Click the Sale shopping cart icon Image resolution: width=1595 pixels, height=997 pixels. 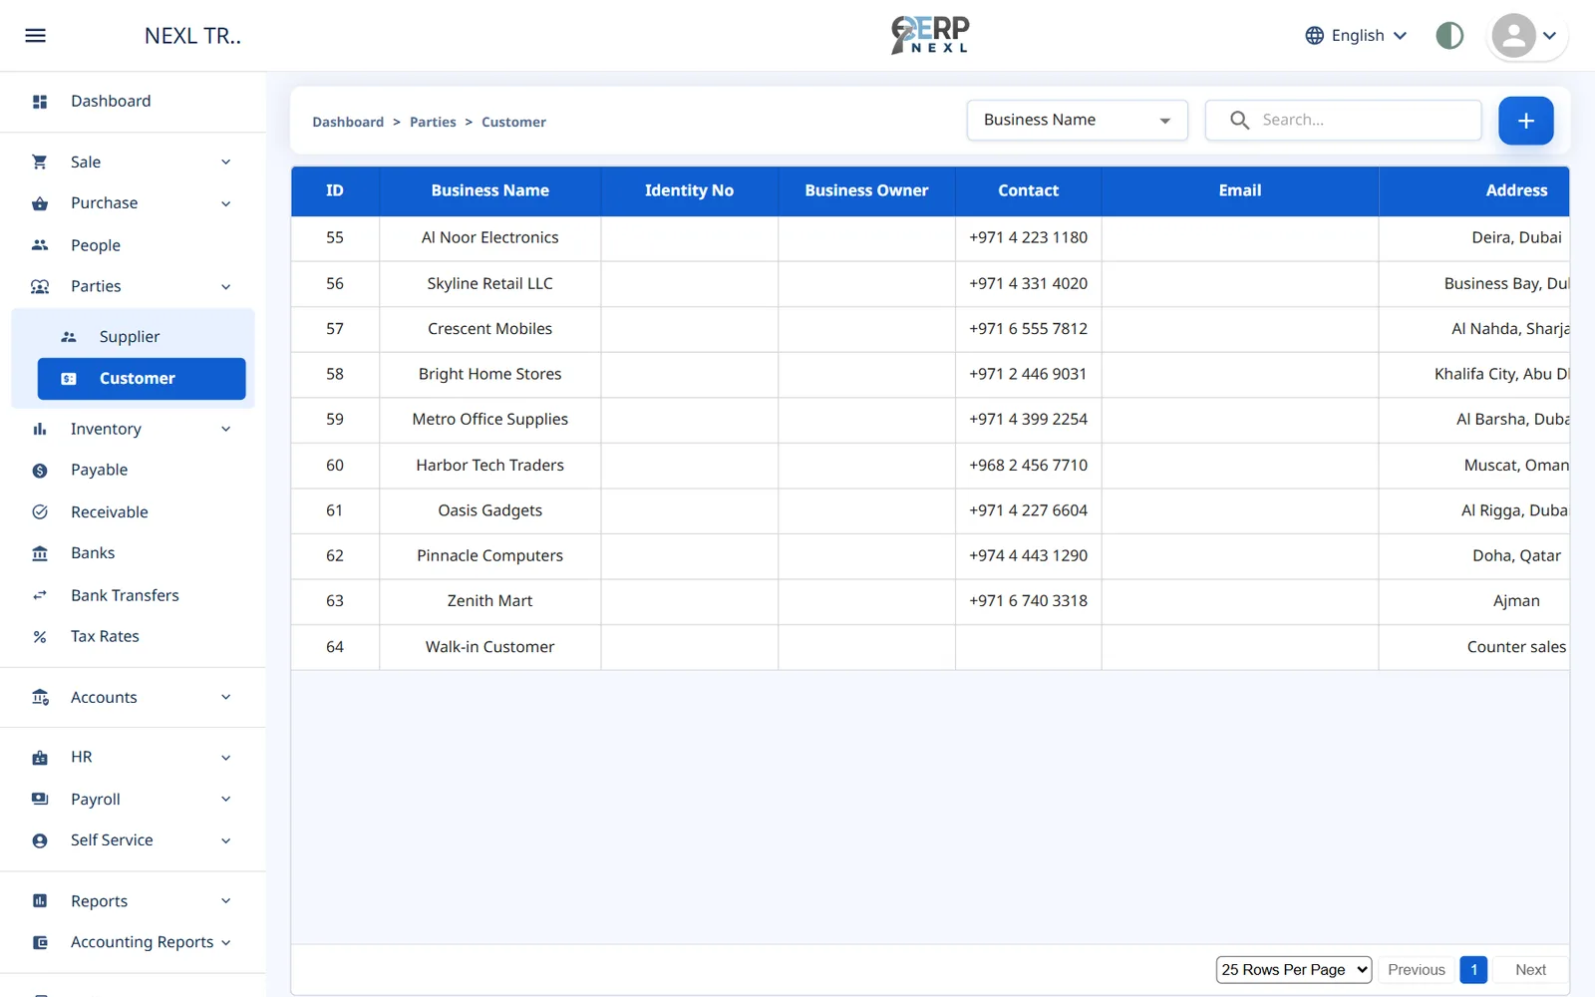[40, 162]
